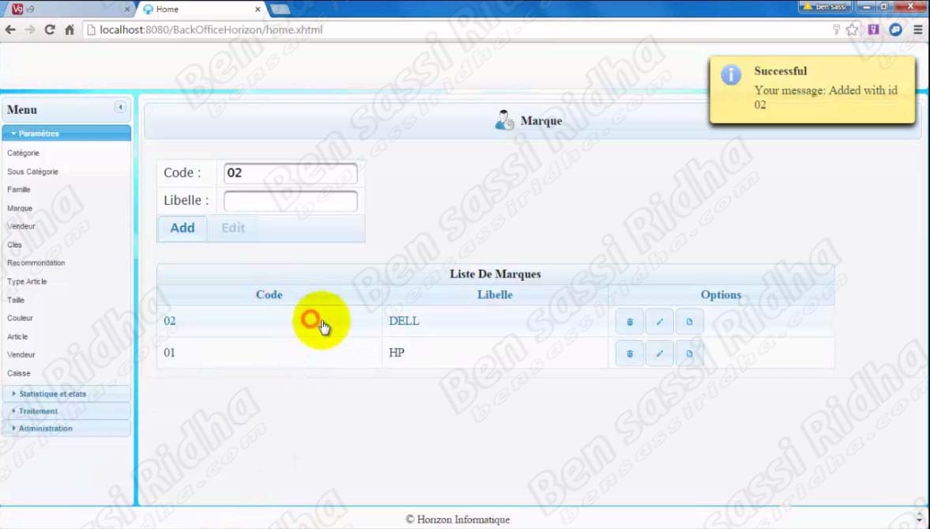
Task: Open the Sous Catégorie menu item
Action: click(32, 172)
